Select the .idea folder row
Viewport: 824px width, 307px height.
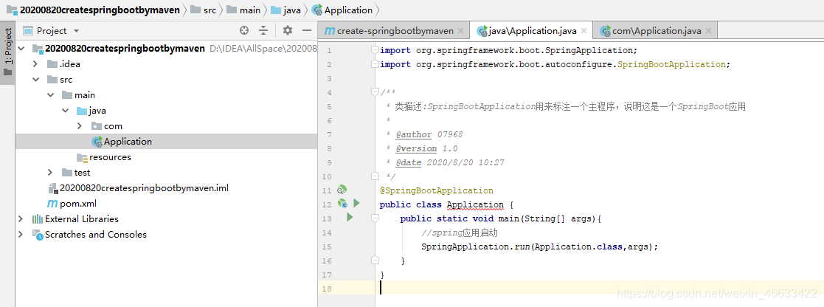point(166,64)
